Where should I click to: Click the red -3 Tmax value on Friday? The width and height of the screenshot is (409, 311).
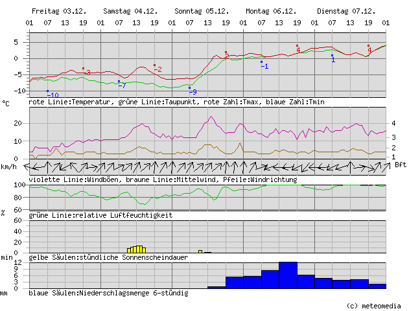tap(88, 72)
